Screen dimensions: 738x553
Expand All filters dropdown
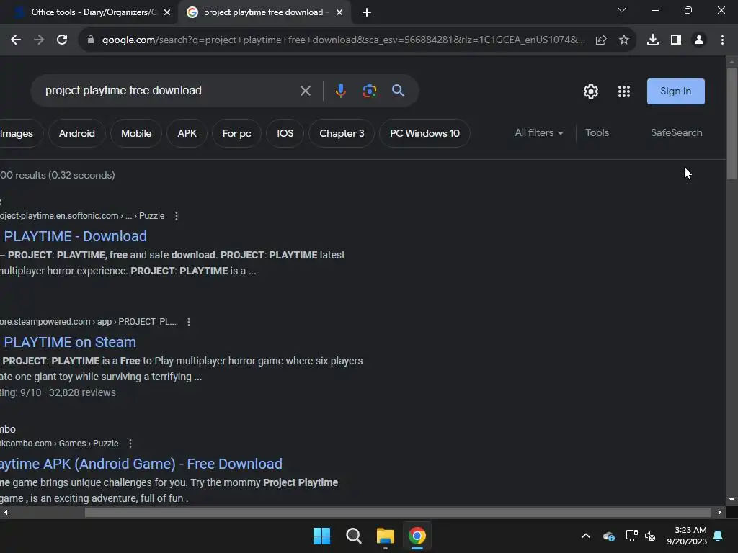click(539, 133)
